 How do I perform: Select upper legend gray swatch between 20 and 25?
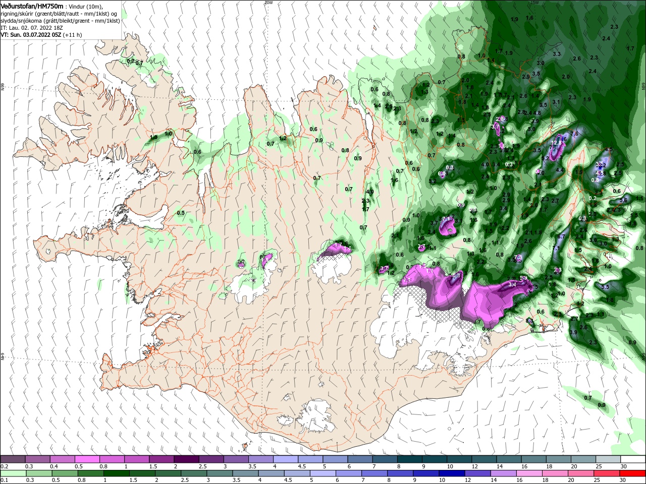click(583, 459)
